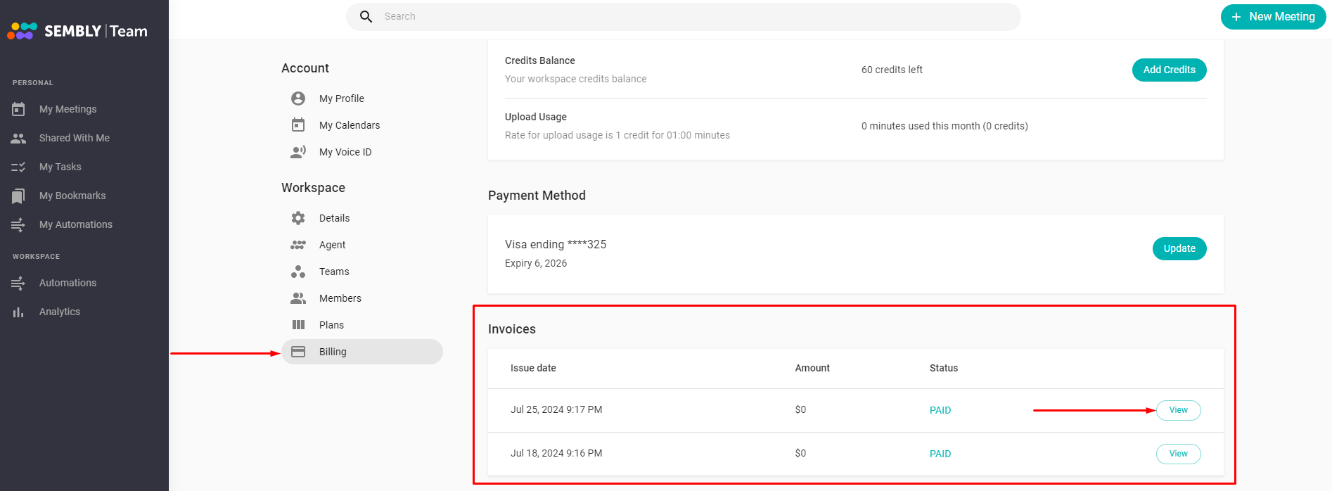The width and height of the screenshot is (1332, 491).
Task: Click PAID status for Jul 25 invoice
Action: point(940,410)
